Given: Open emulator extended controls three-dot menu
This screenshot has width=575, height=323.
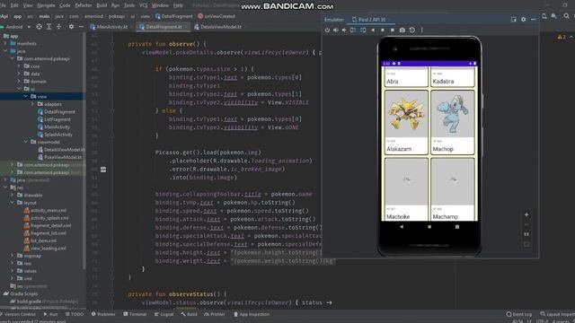Looking at the screenshot, I should (421, 30).
